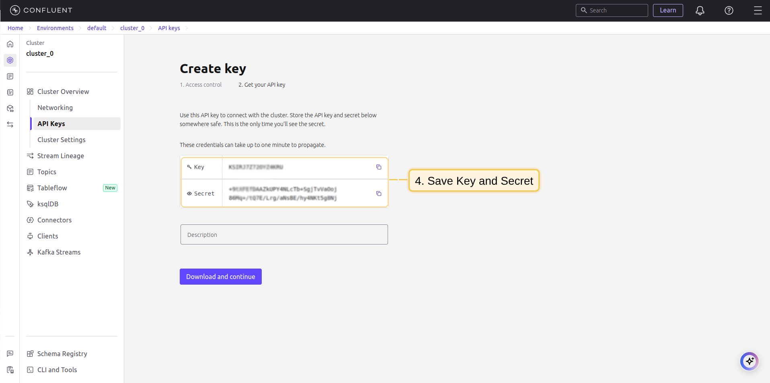
Task: Navigate to Environments breadcrumb link
Action: click(x=55, y=28)
